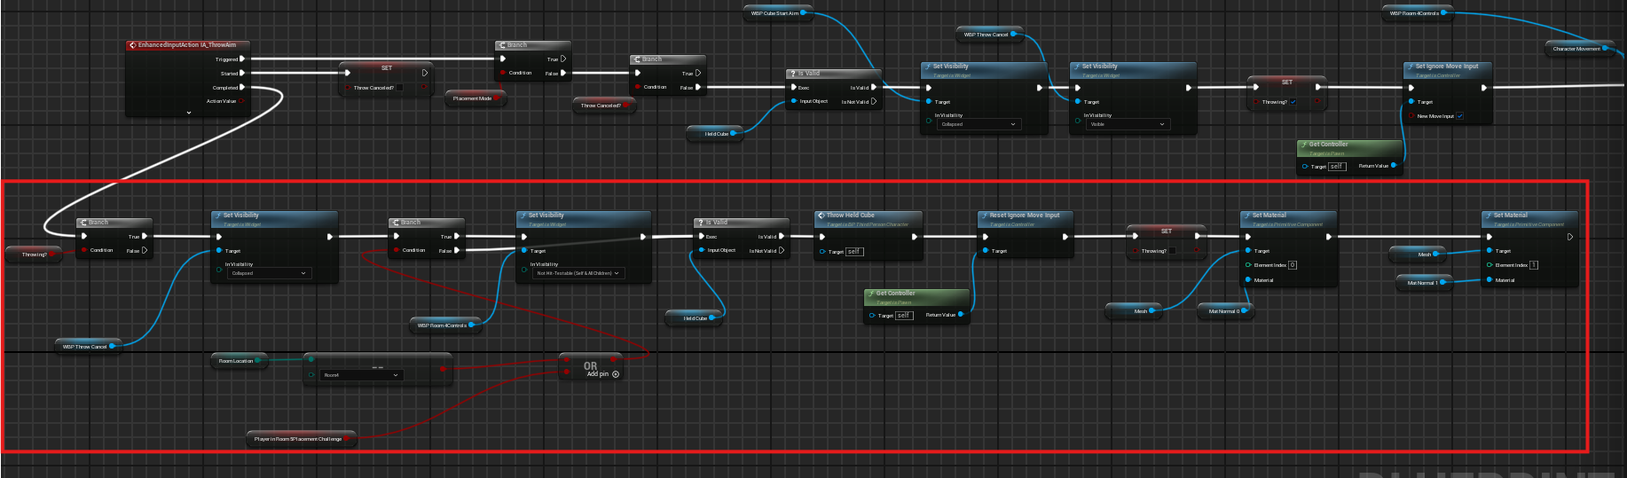Screen dimensions: 1627x478
Task: Click the Completed exec output pin
Action: point(242,88)
